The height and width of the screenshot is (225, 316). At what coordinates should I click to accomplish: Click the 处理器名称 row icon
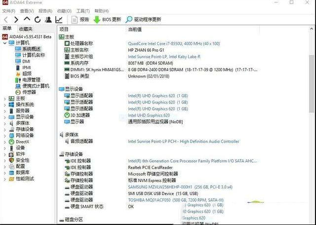click(67, 43)
